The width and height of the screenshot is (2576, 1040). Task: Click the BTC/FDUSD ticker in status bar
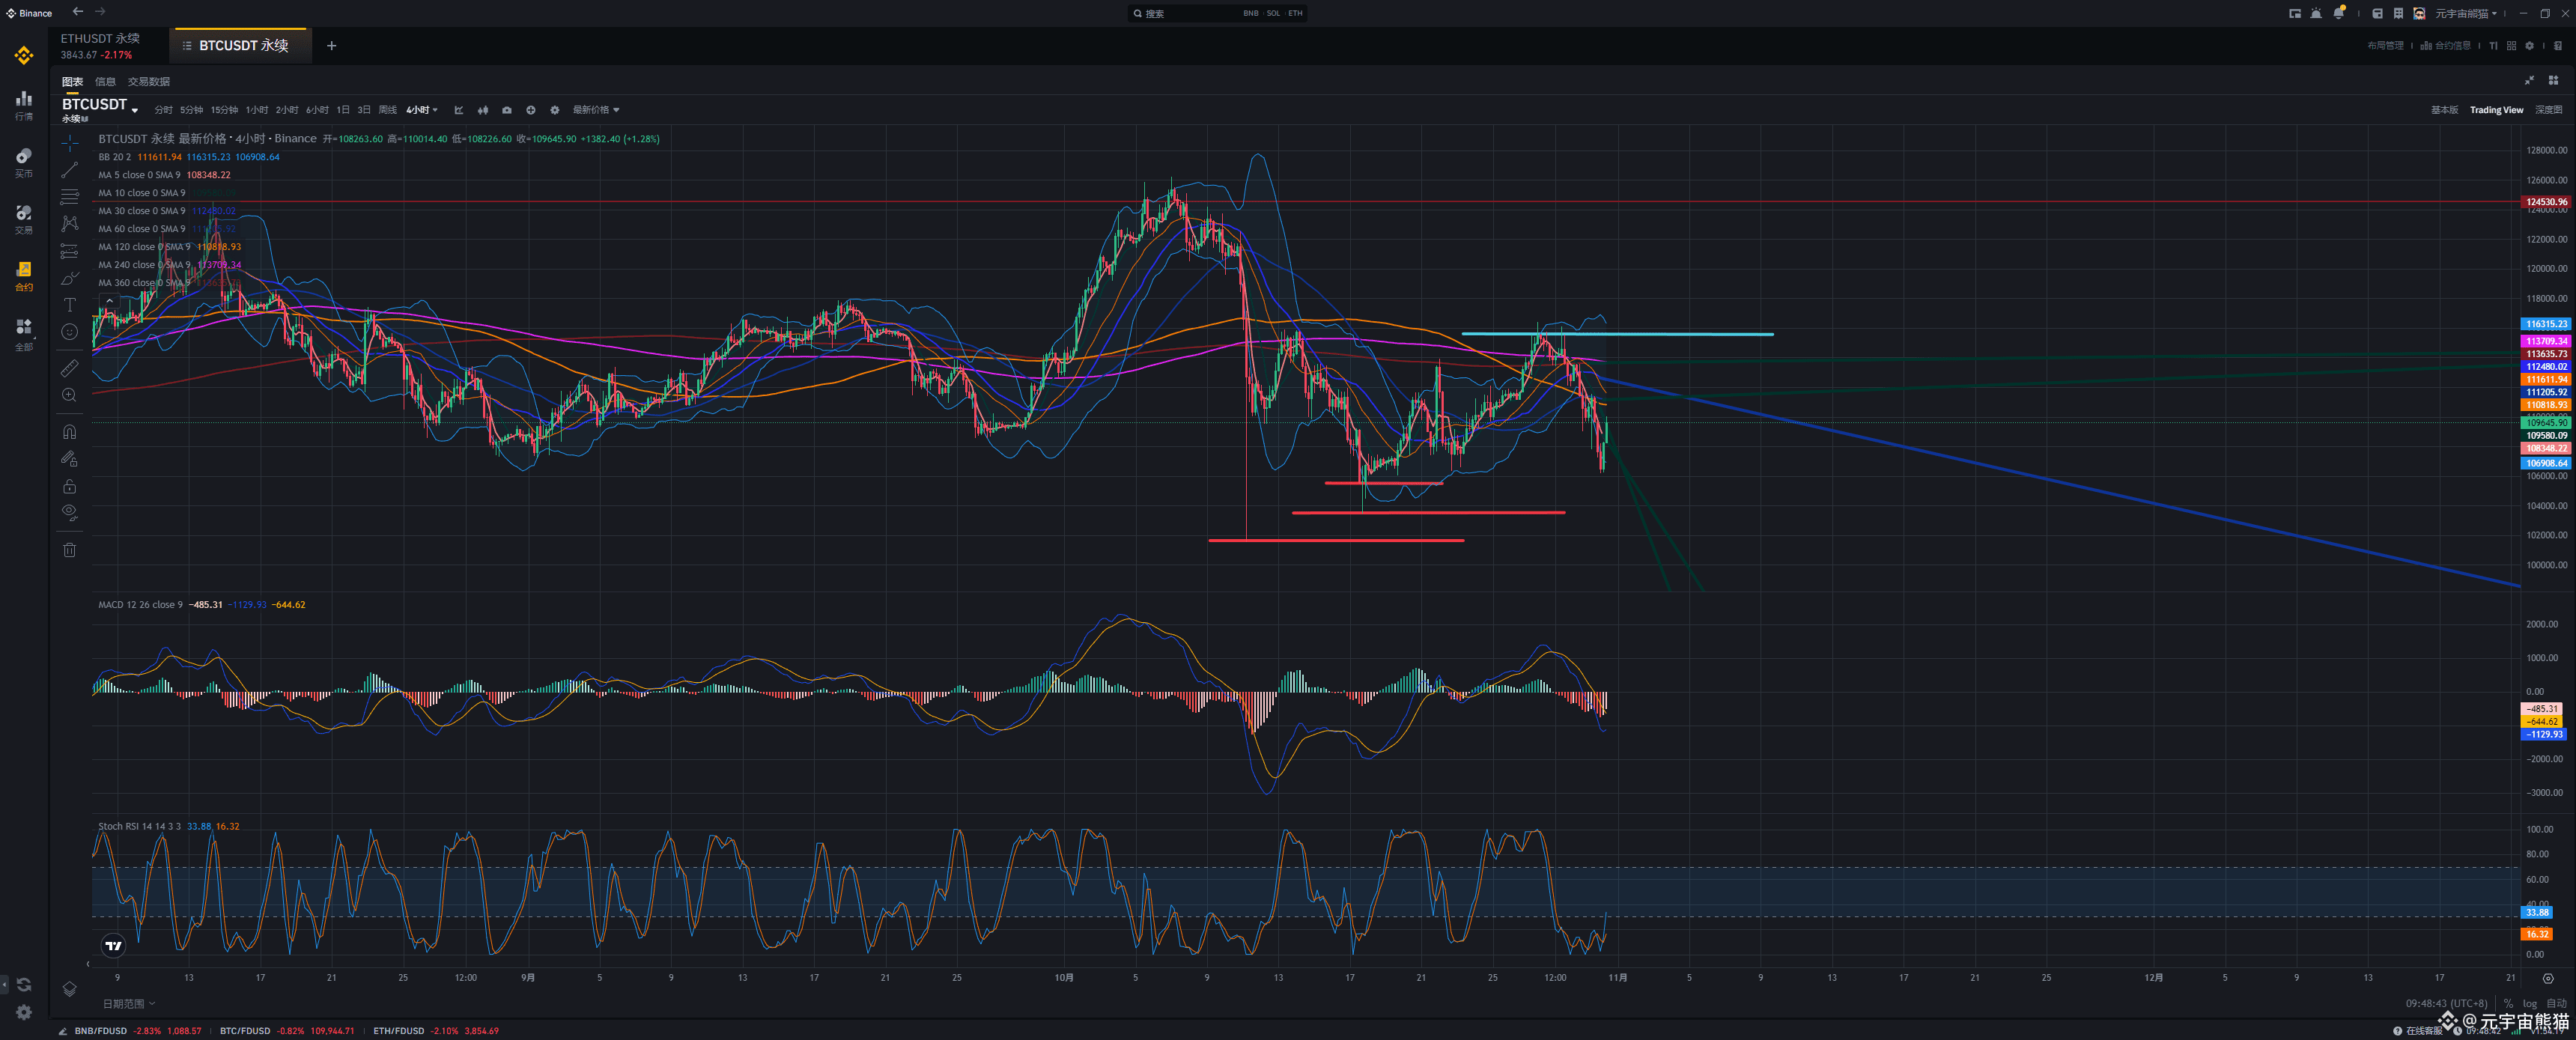click(287, 1030)
